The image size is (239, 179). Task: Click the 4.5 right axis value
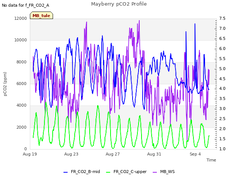pos(222,79)
